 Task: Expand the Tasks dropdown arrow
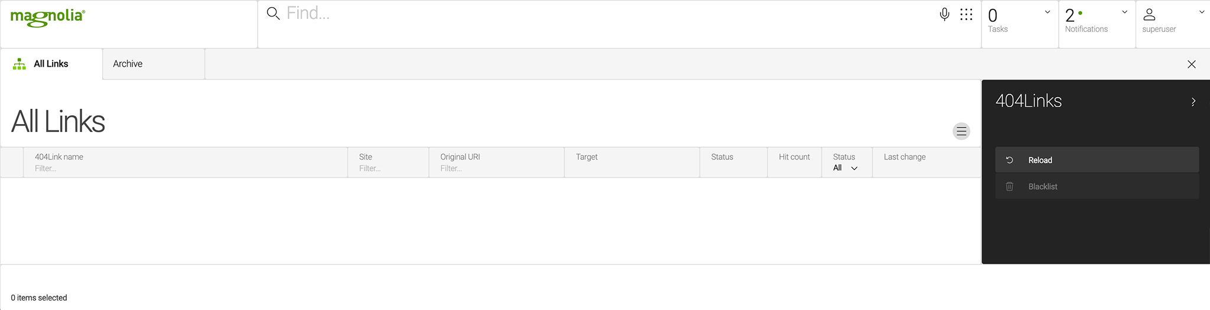[x=1048, y=12]
